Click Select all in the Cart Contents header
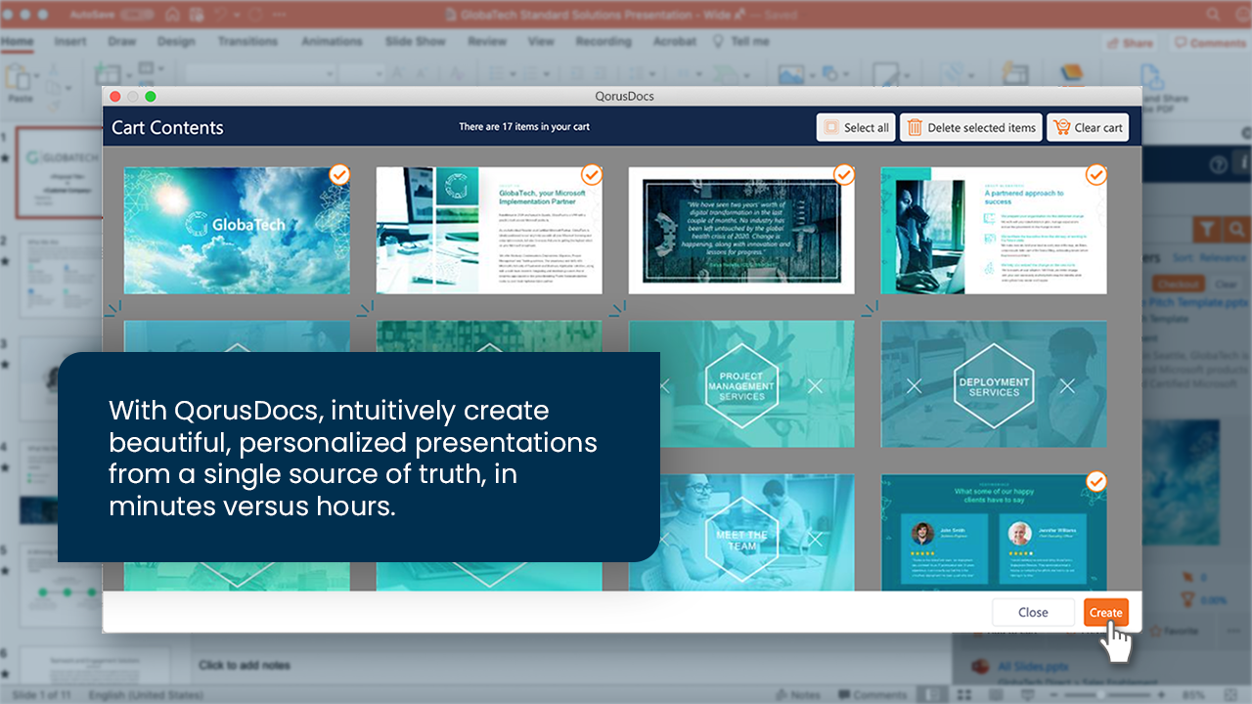The height and width of the screenshot is (704, 1252). click(855, 127)
